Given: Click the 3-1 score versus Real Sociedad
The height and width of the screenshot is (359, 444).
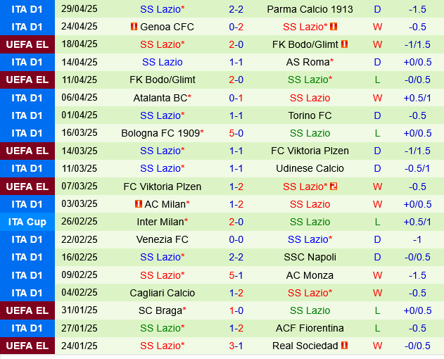Looking at the screenshot, I should [236, 346].
